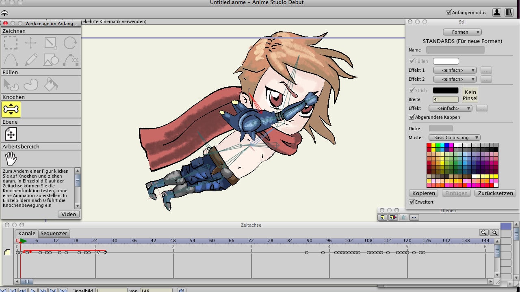Click the layer channel icon in timeline
The width and height of the screenshot is (520, 292).
(7, 252)
